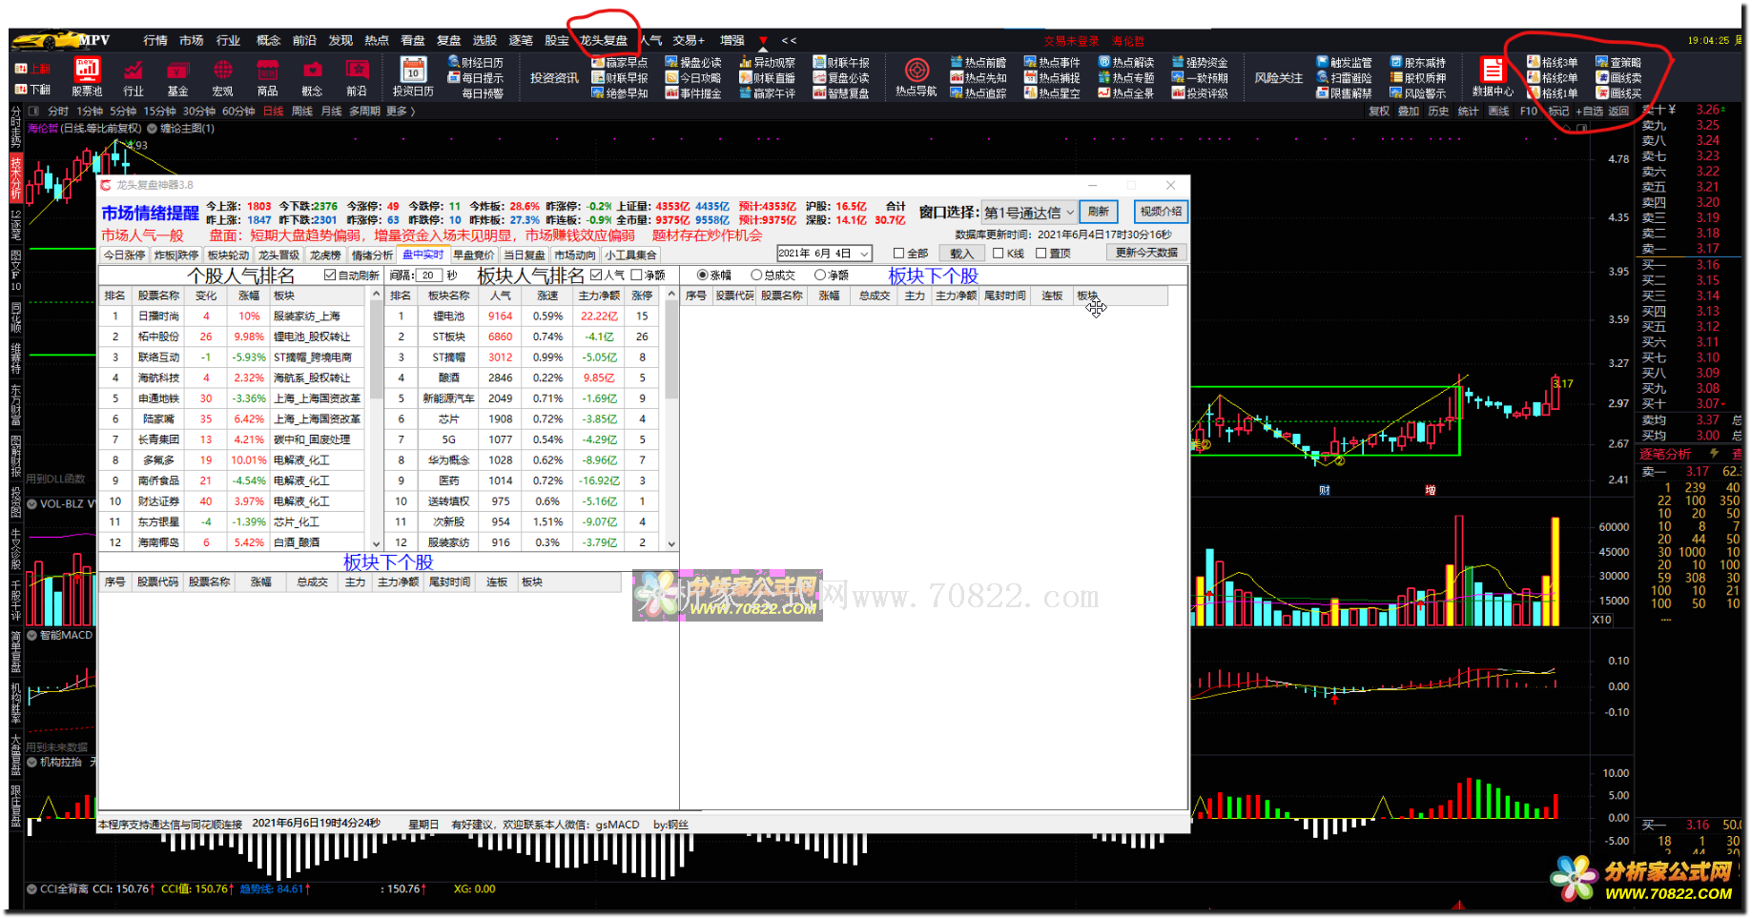Viewport: 1751px width, 918px height.
Task: Enable the K线 checkbox
Action: point(998,254)
